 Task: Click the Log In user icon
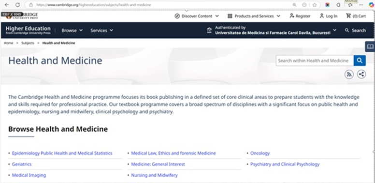pos(322,16)
